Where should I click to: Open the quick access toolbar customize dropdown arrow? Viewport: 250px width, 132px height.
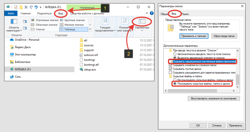coord(40,7)
